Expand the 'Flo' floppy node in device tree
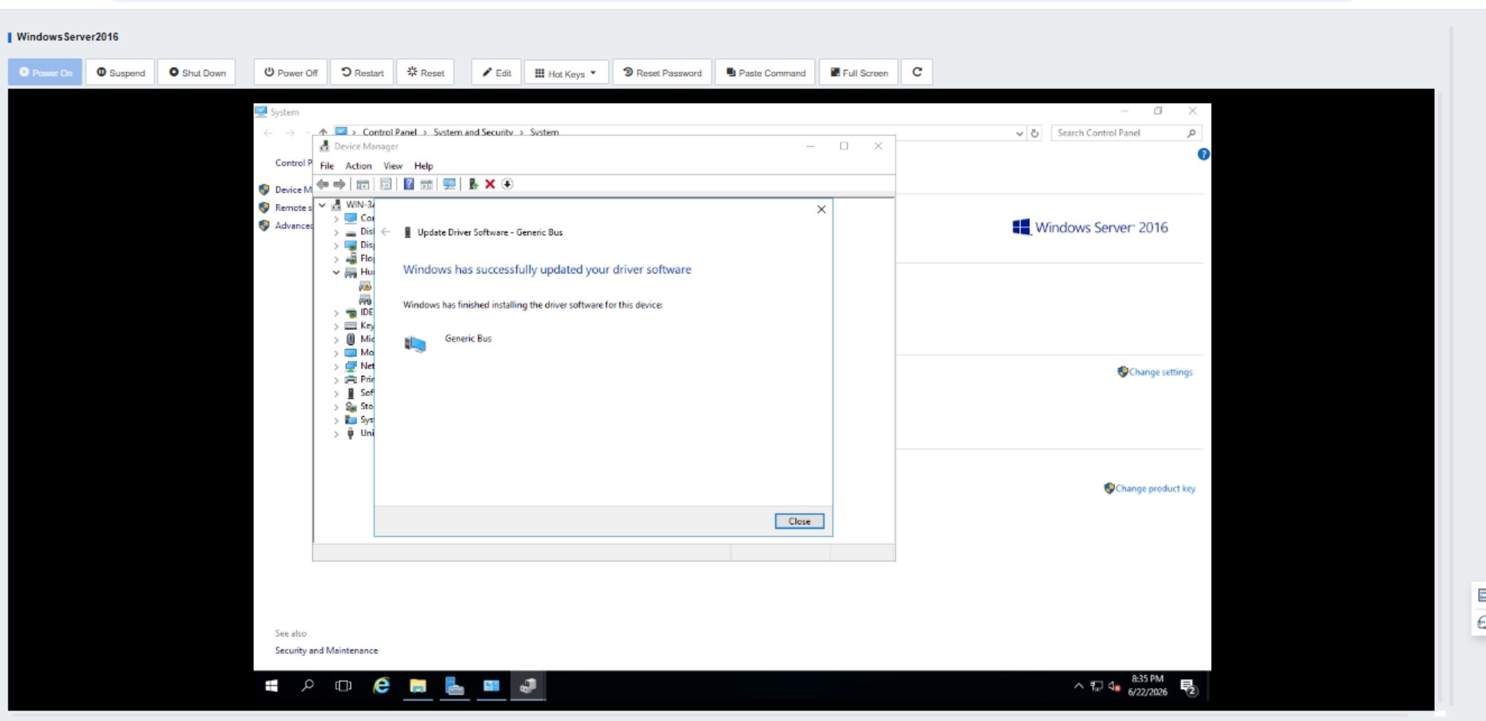 [336, 259]
